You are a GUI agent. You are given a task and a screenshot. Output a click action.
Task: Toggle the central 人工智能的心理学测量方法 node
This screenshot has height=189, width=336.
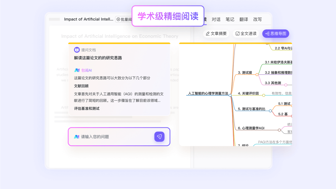[x=230, y=95]
